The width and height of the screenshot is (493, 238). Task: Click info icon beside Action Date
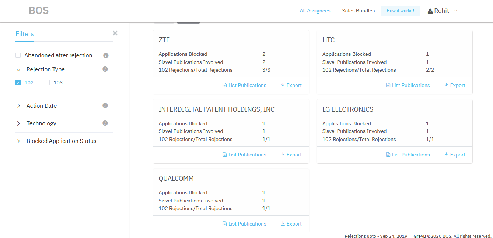(x=105, y=105)
